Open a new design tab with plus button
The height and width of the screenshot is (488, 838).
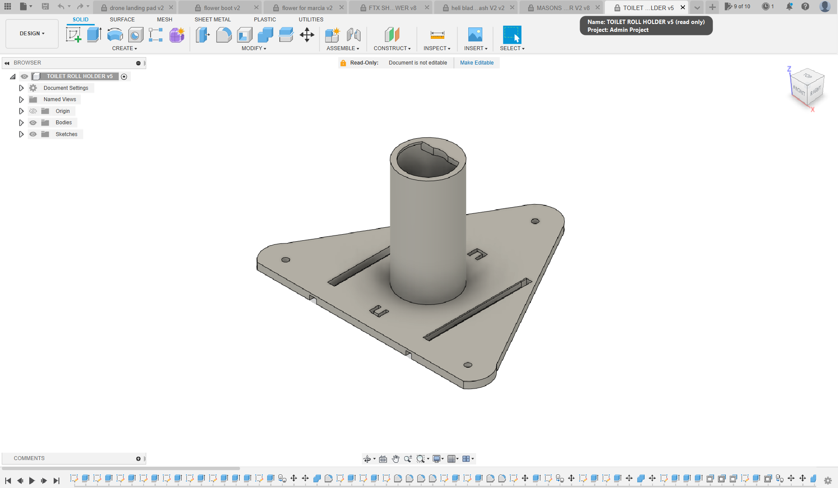click(x=712, y=7)
